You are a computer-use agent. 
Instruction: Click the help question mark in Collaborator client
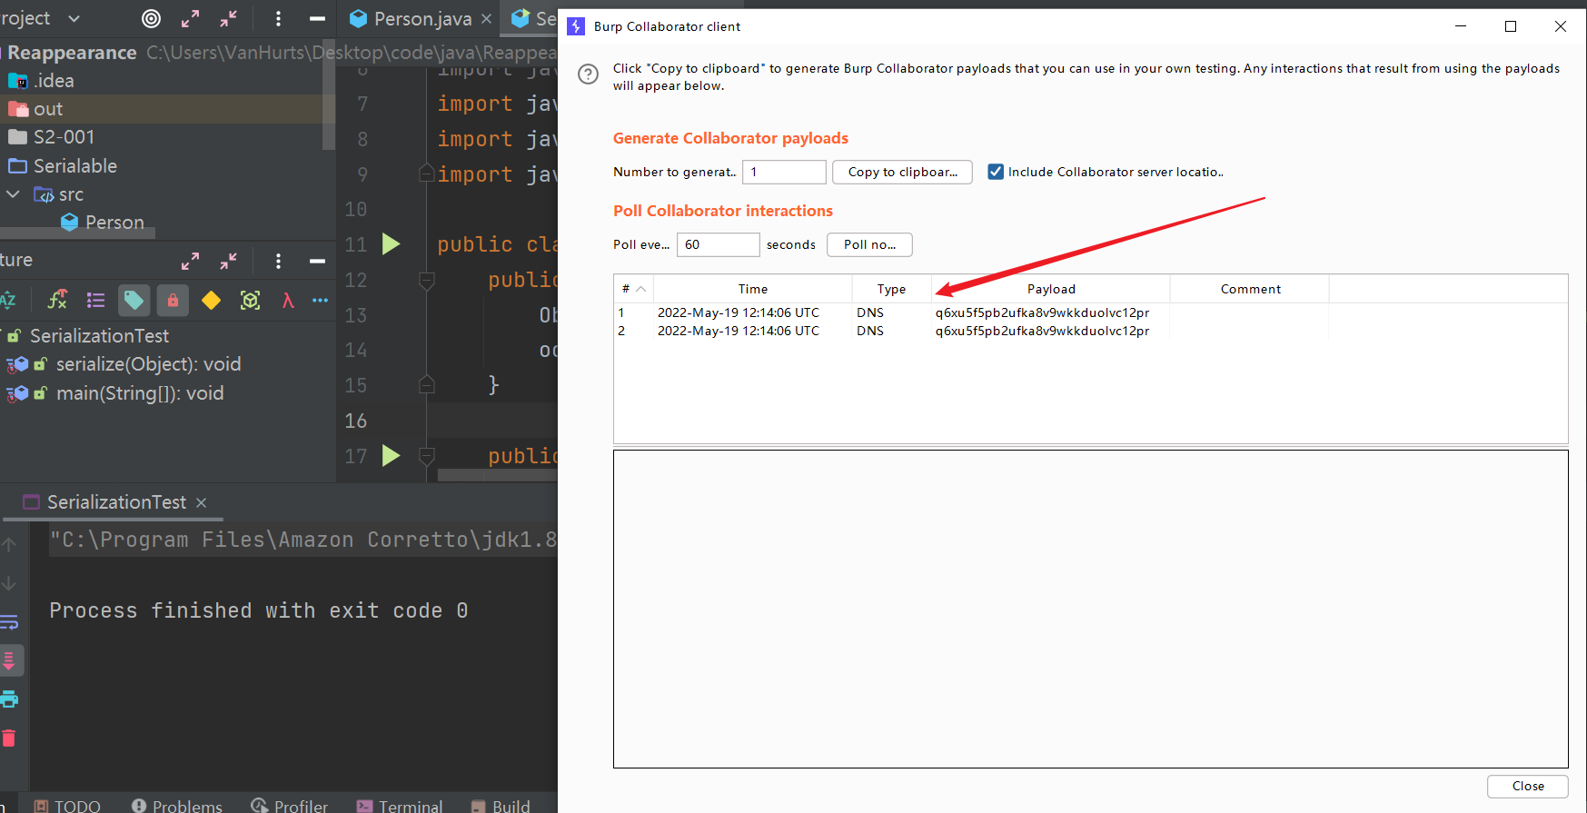[589, 74]
